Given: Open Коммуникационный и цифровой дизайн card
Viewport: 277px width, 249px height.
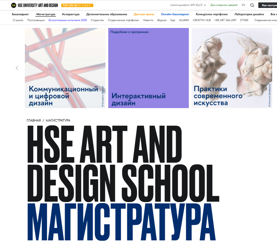Looking at the screenshot, I should [65, 68].
